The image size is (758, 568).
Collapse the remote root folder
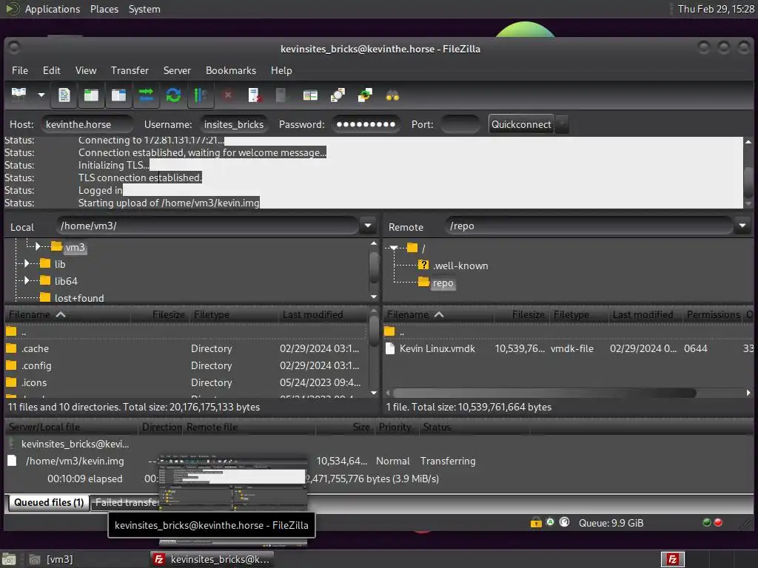pos(394,248)
